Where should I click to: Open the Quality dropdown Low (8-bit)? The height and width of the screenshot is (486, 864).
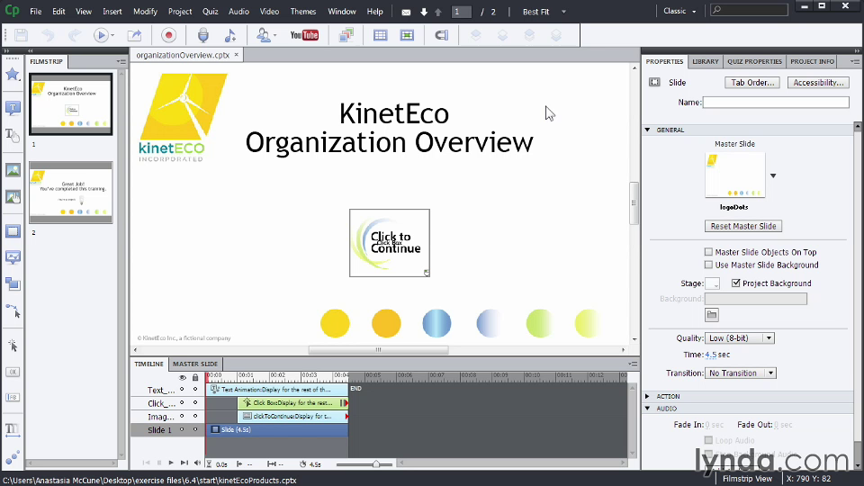pos(740,337)
